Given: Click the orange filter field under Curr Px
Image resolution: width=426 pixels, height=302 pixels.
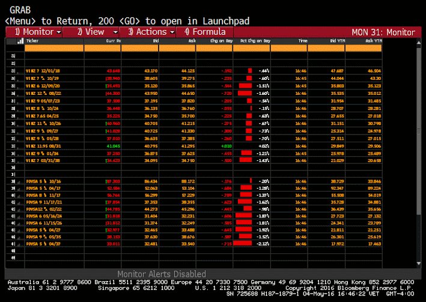Looking at the screenshot, I should coord(102,49).
